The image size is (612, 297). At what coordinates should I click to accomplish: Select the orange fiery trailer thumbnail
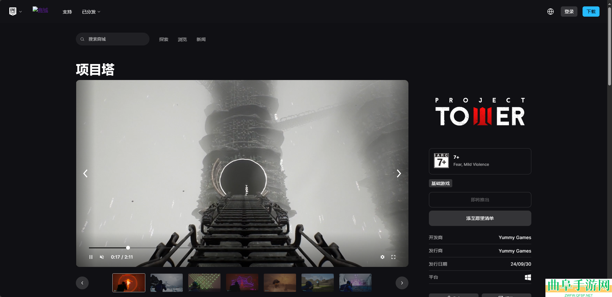pyautogui.click(x=129, y=283)
